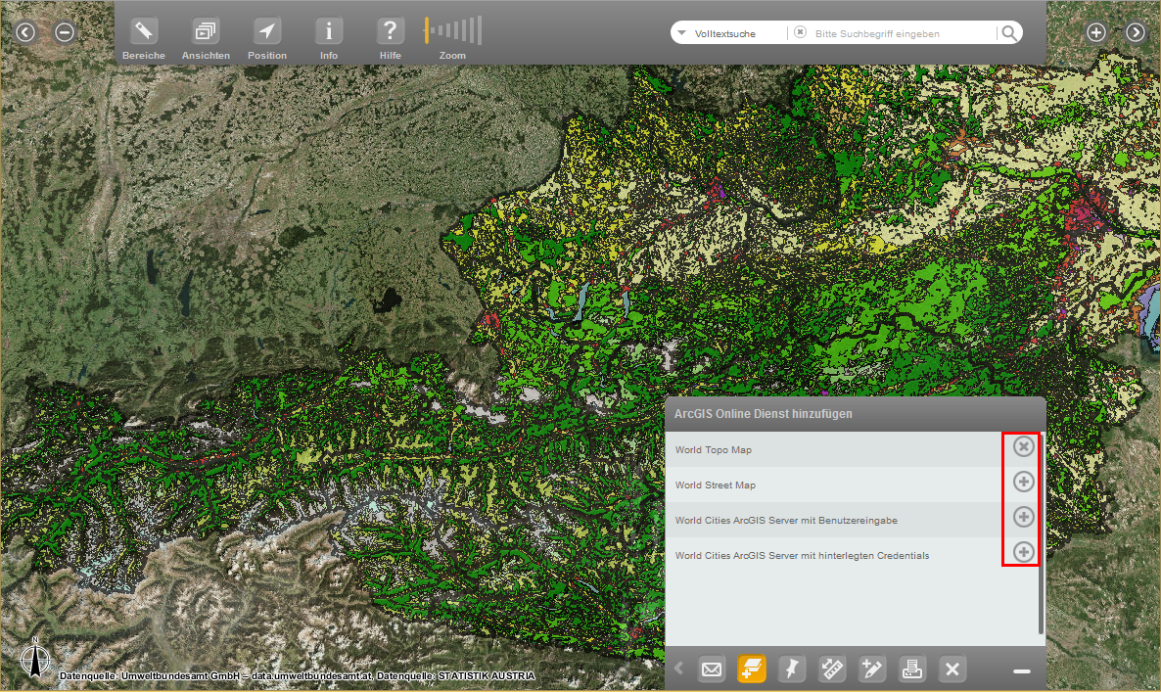The height and width of the screenshot is (692, 1161).
Task: Open the Bereiche menu
Action: click(143, 29)
